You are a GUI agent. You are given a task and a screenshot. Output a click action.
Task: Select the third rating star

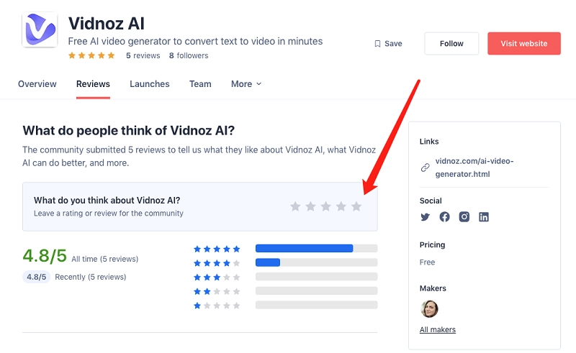point(325,206)
